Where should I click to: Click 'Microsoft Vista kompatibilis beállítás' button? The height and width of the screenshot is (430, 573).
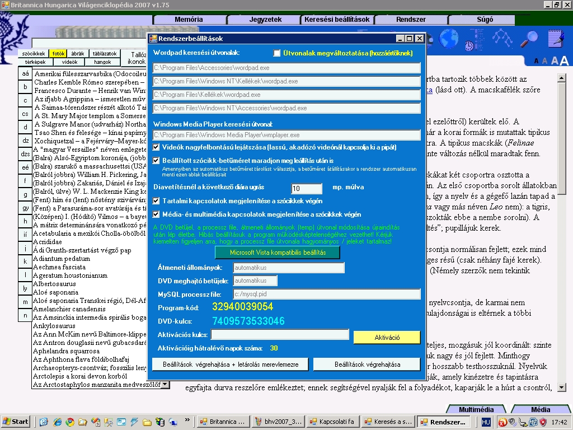tap(278, 253)
